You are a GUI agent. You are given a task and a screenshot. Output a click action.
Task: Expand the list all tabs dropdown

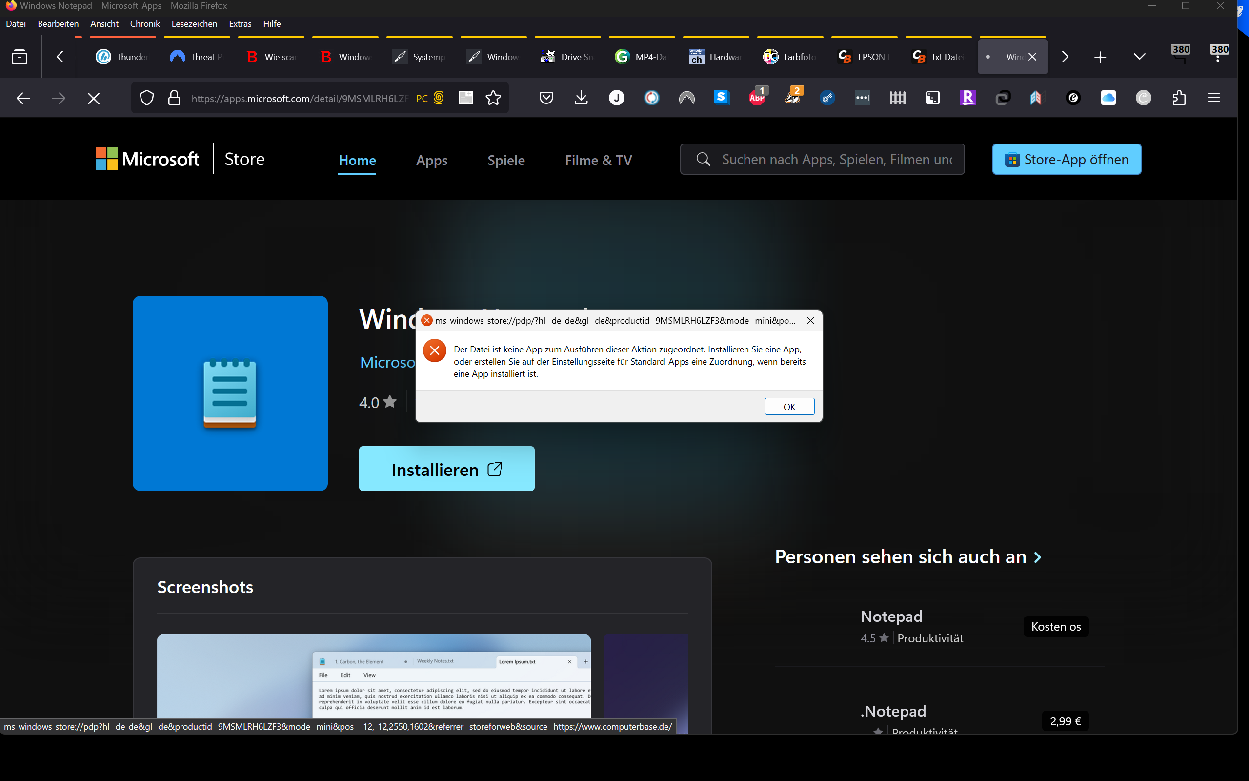tap(1139, 57)
